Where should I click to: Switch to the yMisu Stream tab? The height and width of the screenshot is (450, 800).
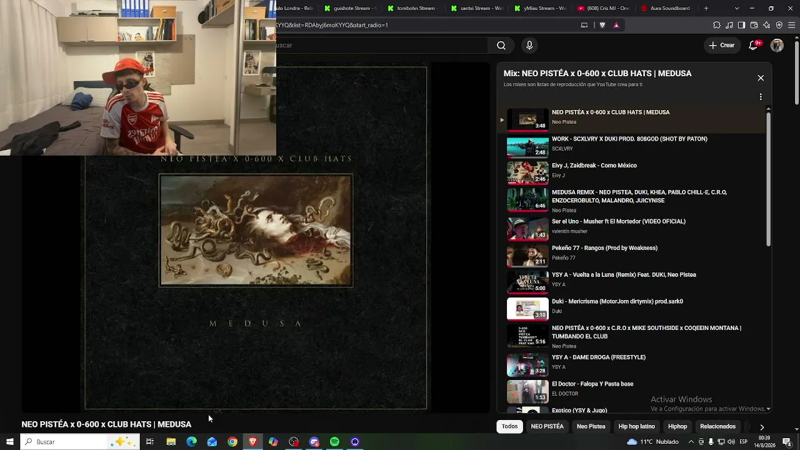click(x=541, y=8)
